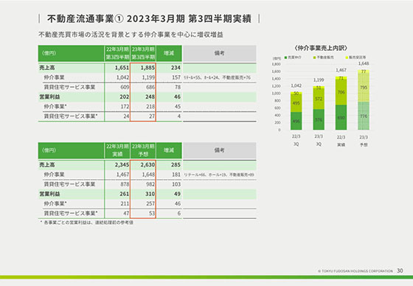Screen dimensions: 413x286
Task: Click the value 172 in the upper table
Action: tap(125, 107)
